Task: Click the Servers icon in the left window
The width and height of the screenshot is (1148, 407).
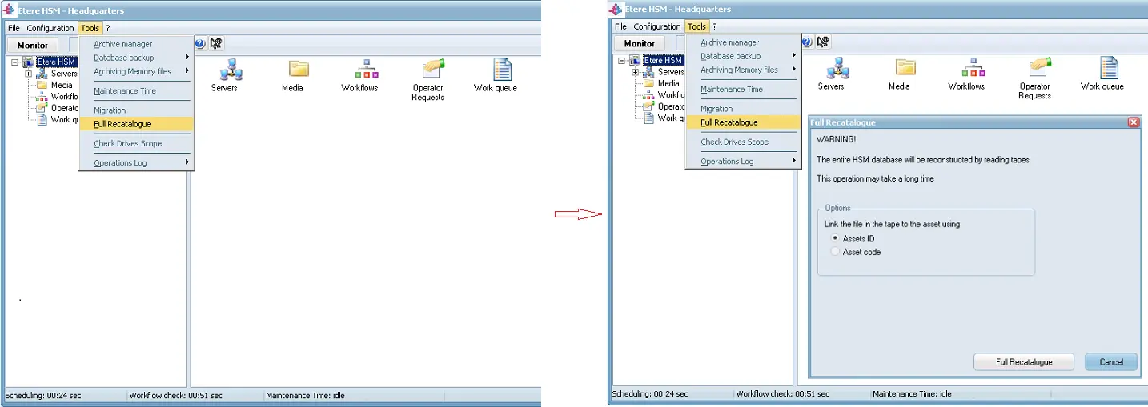Action: point(230,70)
